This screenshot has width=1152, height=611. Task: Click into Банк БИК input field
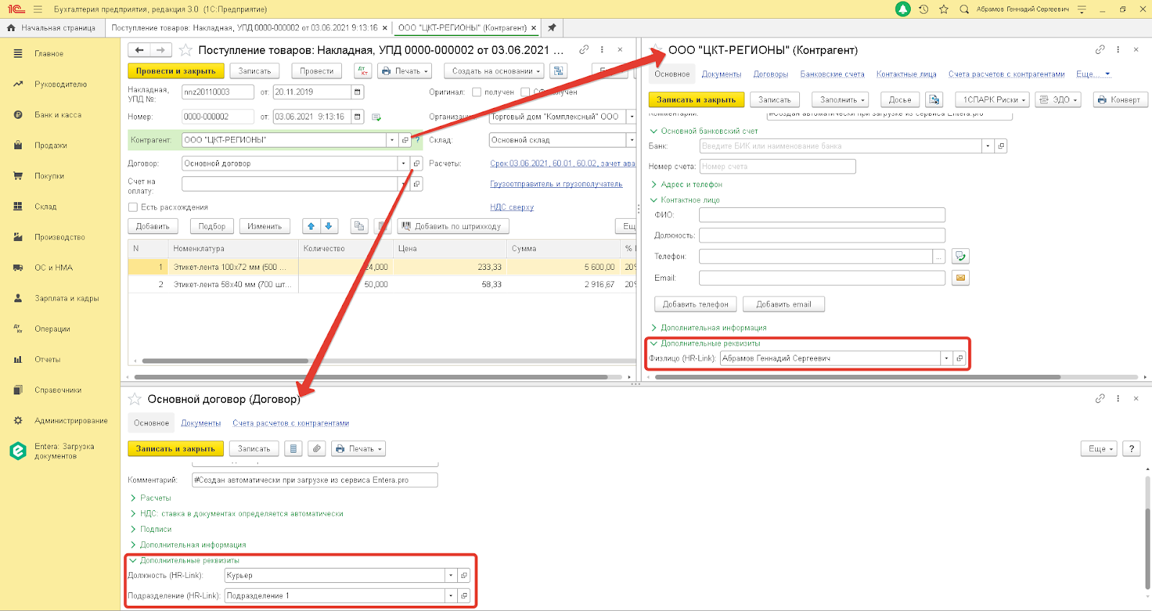click(841, 146)
